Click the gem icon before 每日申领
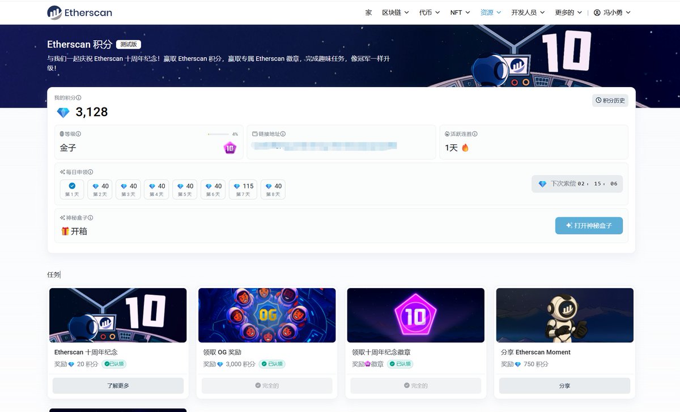This screenshot has height=412, width=680. [62, 172]
